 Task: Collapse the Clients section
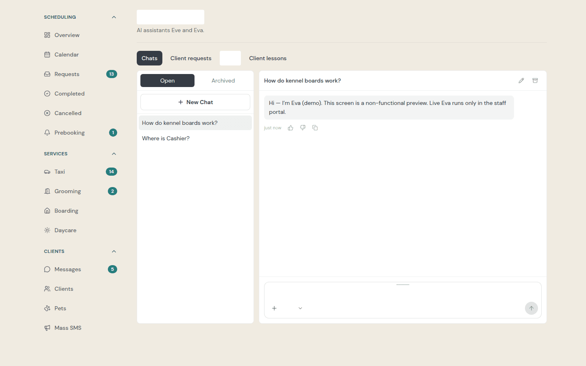click(114, 251)
